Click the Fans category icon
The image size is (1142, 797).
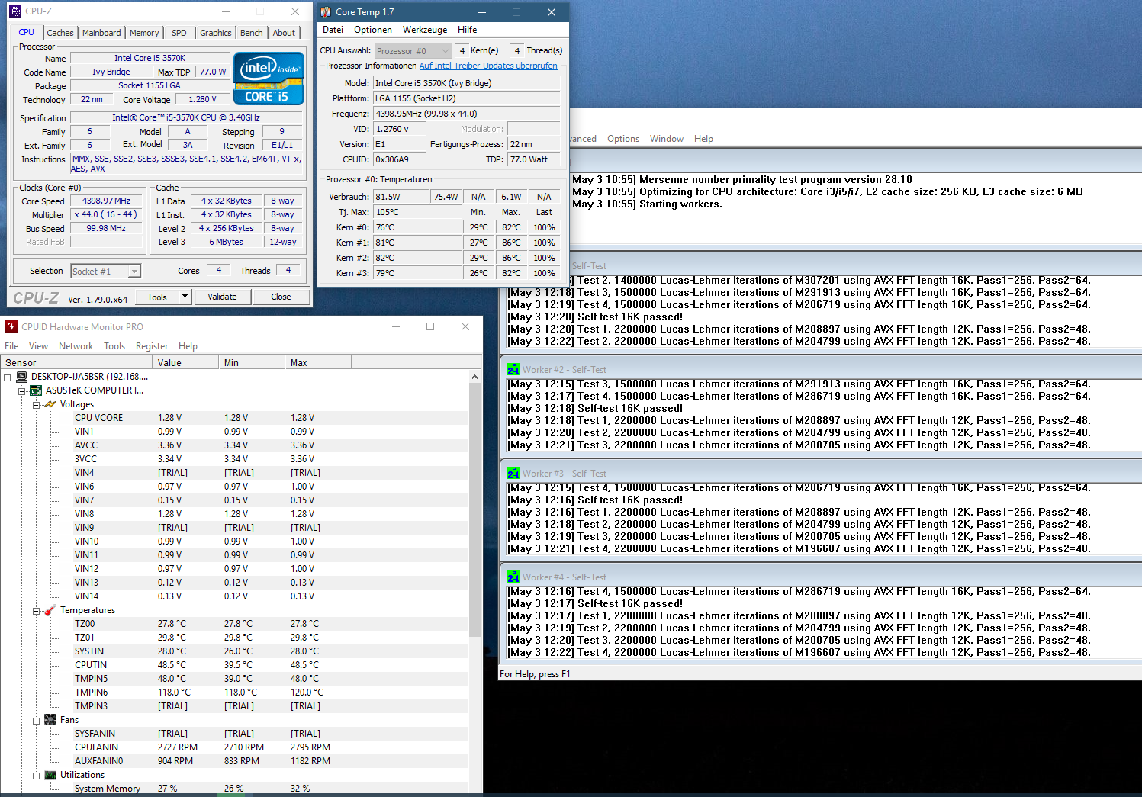point(50,720)
